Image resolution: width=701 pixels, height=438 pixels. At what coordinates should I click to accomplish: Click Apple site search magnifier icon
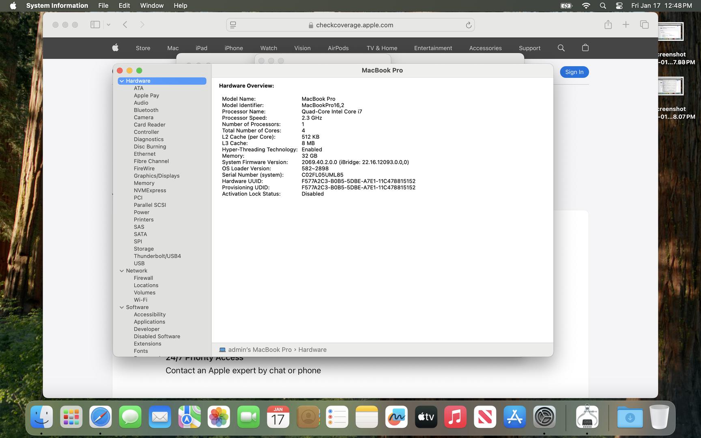point(561,48)
